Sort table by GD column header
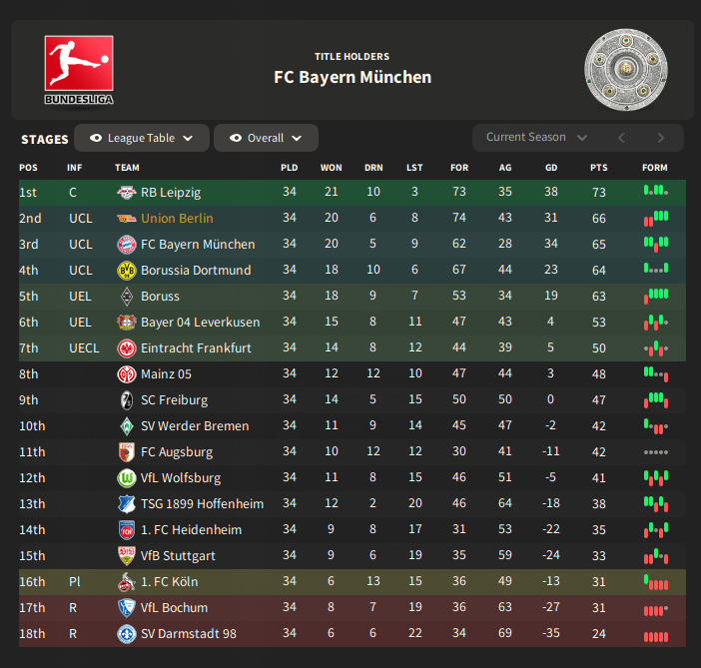 pyautogui.click(x=551, y=168)
